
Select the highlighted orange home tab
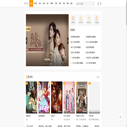point(31,4)
